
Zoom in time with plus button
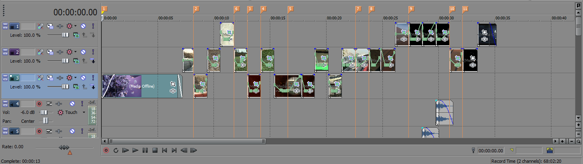pyautogui.click(x=562, y=141)
